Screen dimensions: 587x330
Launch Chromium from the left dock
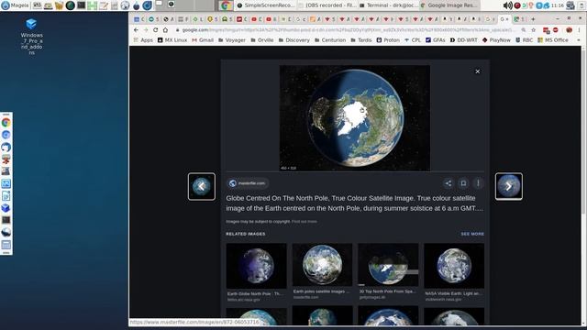[x=6, y=135]
